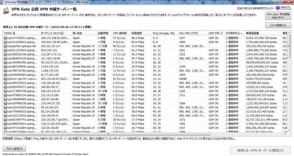Screen dimensions: 294x156
Task: Select IP cell 1.228.170.243
Action: 50,71
